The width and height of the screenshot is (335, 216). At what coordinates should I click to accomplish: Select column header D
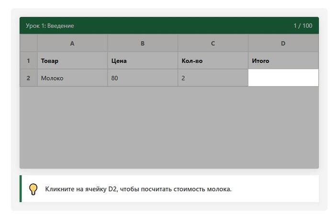click(x=283, y=43)
